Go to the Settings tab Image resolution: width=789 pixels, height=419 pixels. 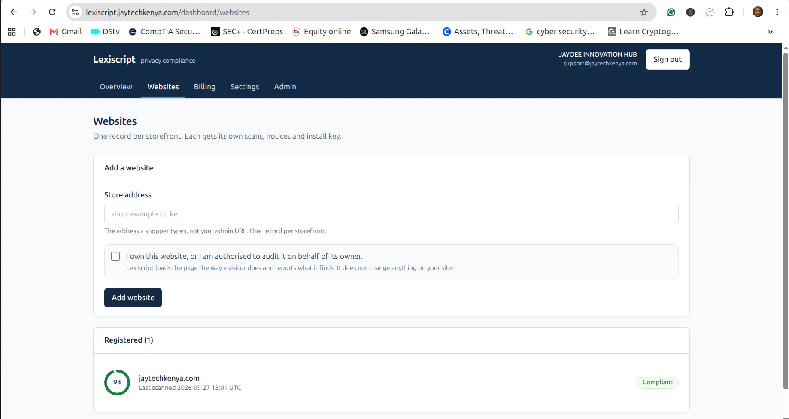245,87
